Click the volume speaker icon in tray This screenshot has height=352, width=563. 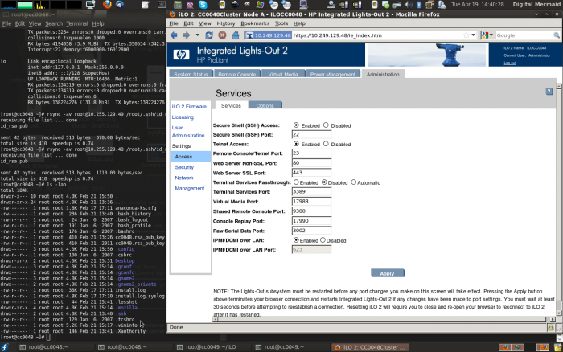pyautogui.click(x=409, y=4)
